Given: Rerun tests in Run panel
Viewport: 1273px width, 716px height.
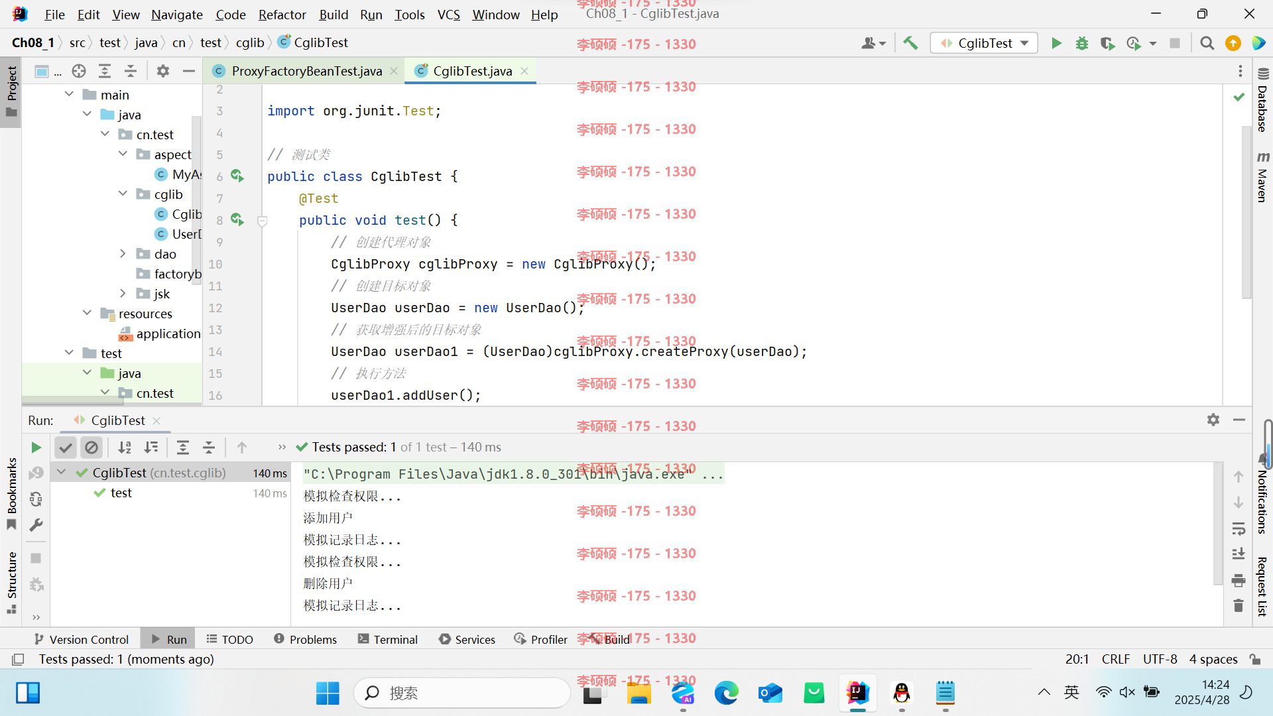Looking at the screenshot, I should (36, 447).
